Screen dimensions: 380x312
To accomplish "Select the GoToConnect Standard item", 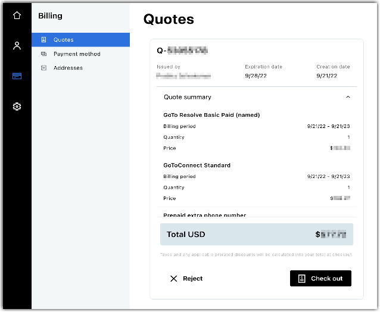I will click(x=197, y=165).
